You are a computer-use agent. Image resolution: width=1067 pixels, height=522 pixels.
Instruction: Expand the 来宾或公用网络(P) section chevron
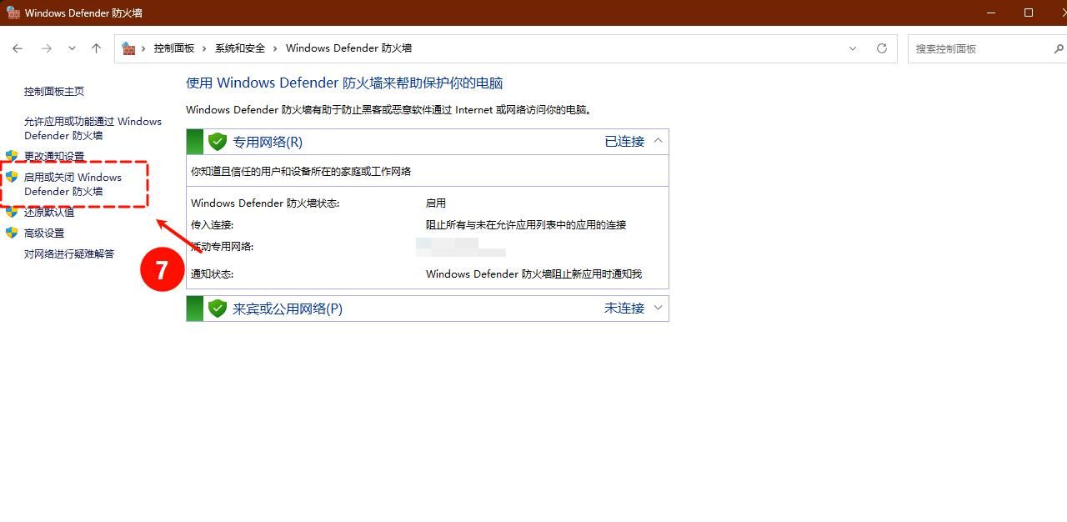click(x=658, y=308)
